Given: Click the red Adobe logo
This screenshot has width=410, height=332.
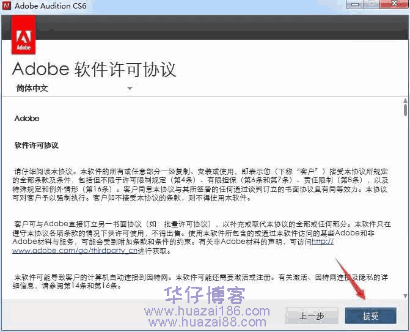Looking at the screenshot, I should click(x=24, y=35).
